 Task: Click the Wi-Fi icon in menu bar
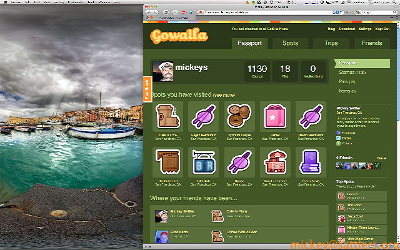(x=349, y=2)
